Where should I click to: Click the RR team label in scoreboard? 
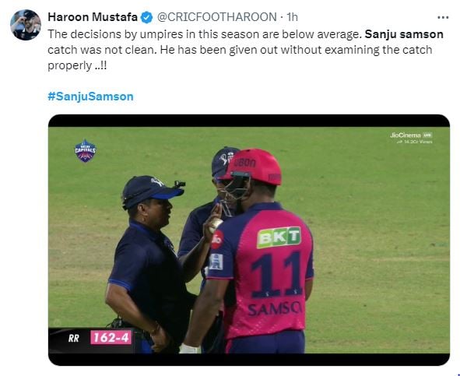[74, 339]
